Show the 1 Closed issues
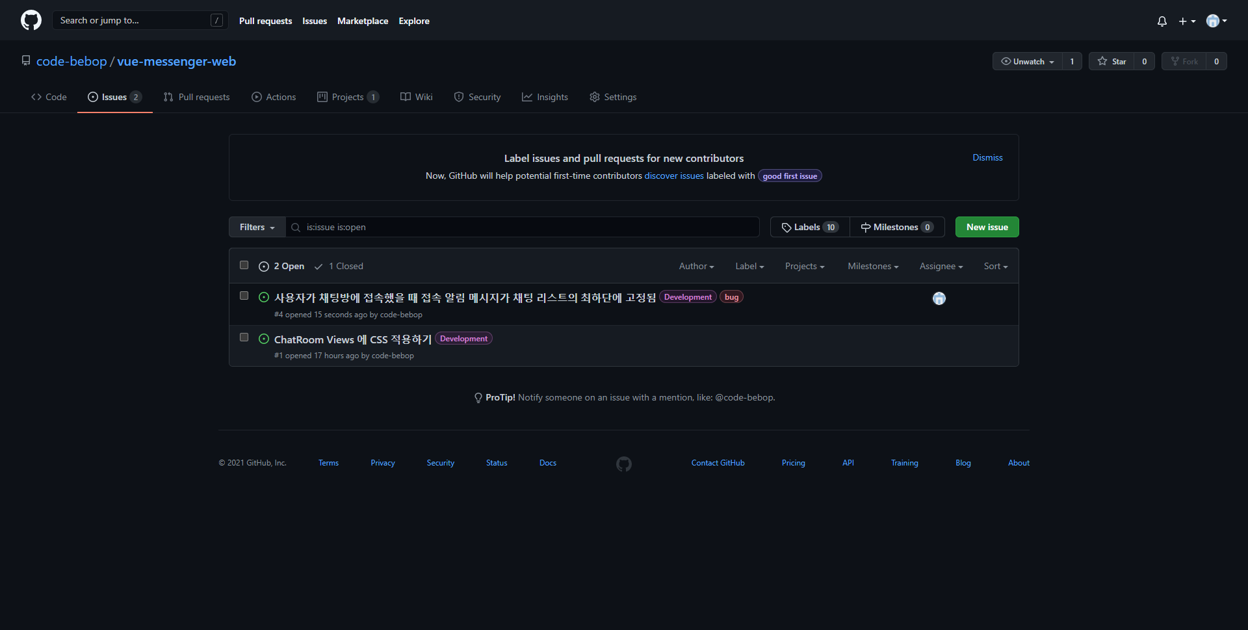The image size is (1248, 630). [339, 266]
